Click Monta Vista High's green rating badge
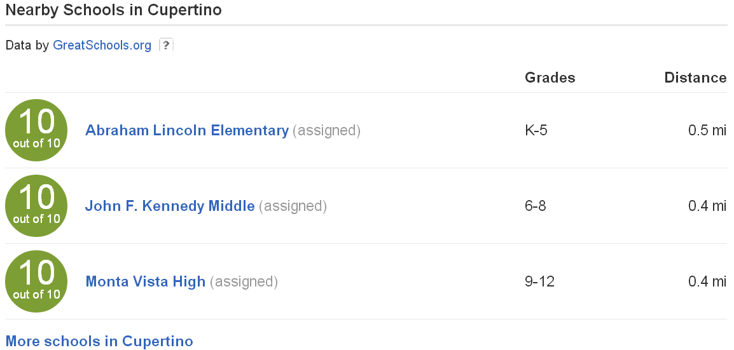Screen dimensions: 734x350 [36, 281]
